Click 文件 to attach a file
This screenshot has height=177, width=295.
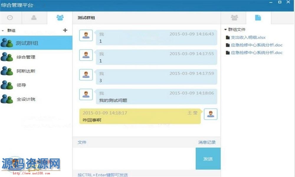[82, 142]
